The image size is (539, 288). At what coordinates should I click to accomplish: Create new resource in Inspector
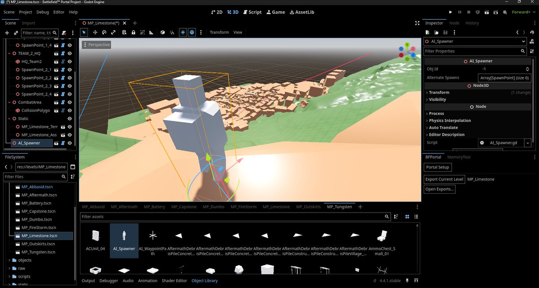click(428, 32)
